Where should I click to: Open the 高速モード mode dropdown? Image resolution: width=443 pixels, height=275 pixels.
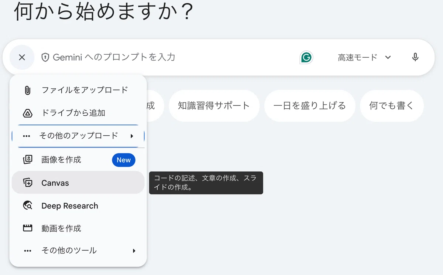(x=364, y=57)
